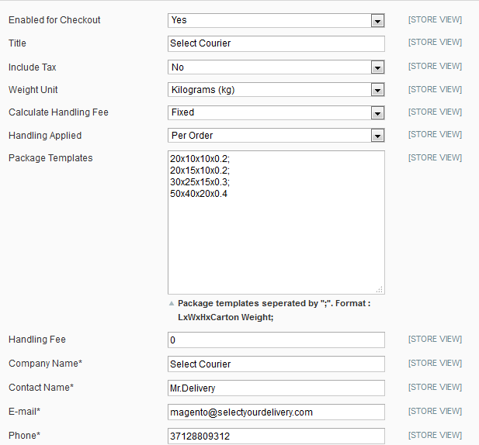This screenshot has height=445, width=479.
Task: Expand the Handling Applied dropdown
Action: 276,136
